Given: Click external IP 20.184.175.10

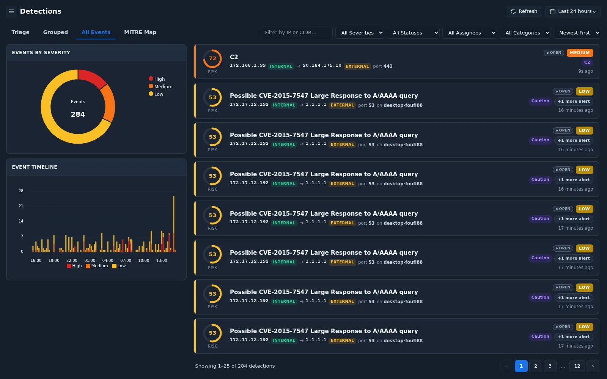Looking at the screenshot, I should coord(322,66).
